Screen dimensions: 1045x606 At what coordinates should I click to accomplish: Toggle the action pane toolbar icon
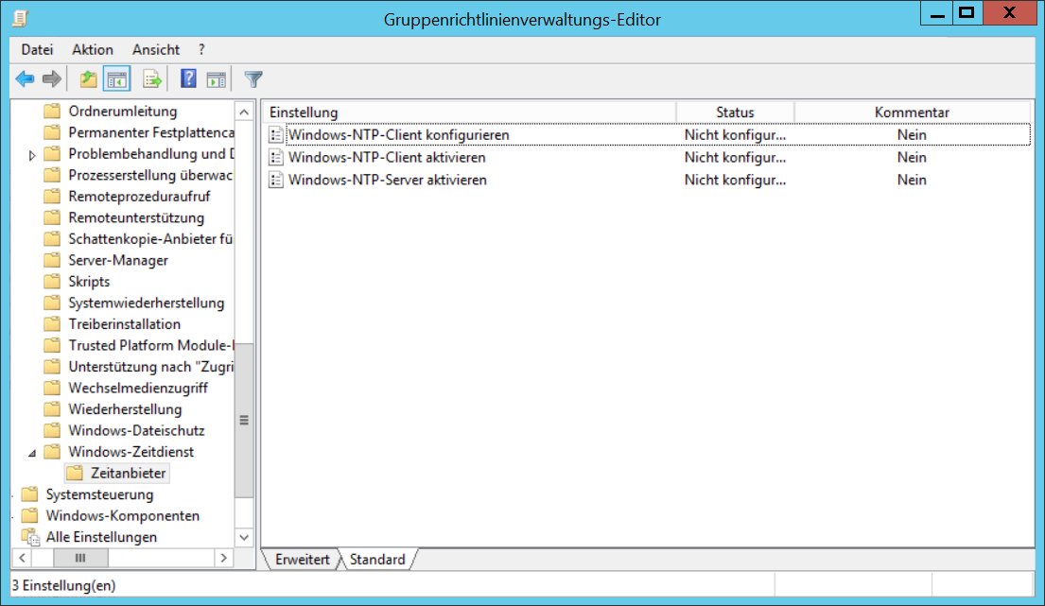pyautogui.click(x=217, y=79)
